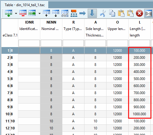
Task: Select the blue right arrow direction icon
Action: 82,13
